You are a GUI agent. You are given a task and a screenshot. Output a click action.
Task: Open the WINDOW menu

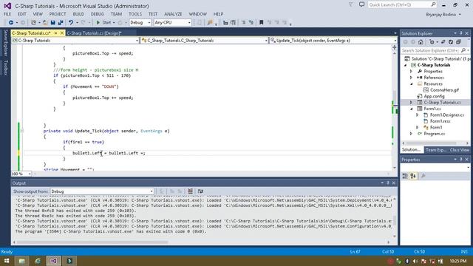pyautogui.click(x=198, y=14)
